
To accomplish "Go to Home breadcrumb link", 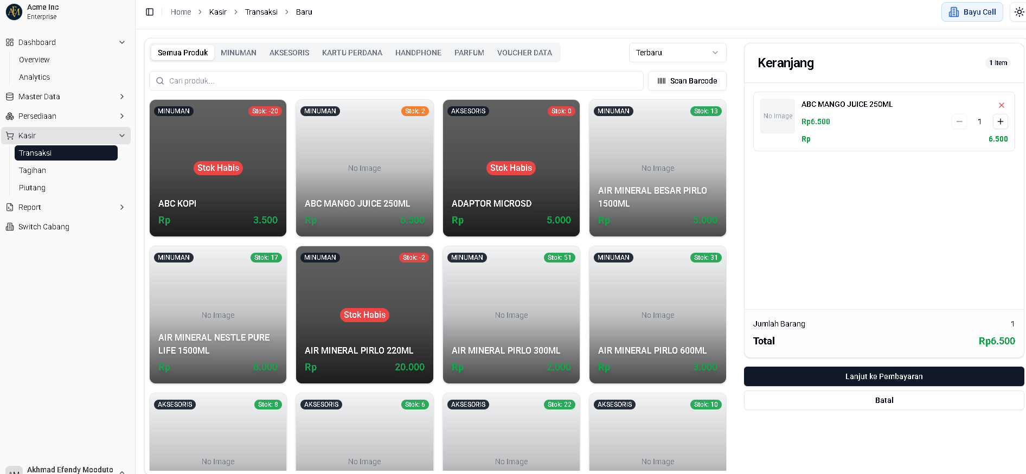I will (181, 12).
